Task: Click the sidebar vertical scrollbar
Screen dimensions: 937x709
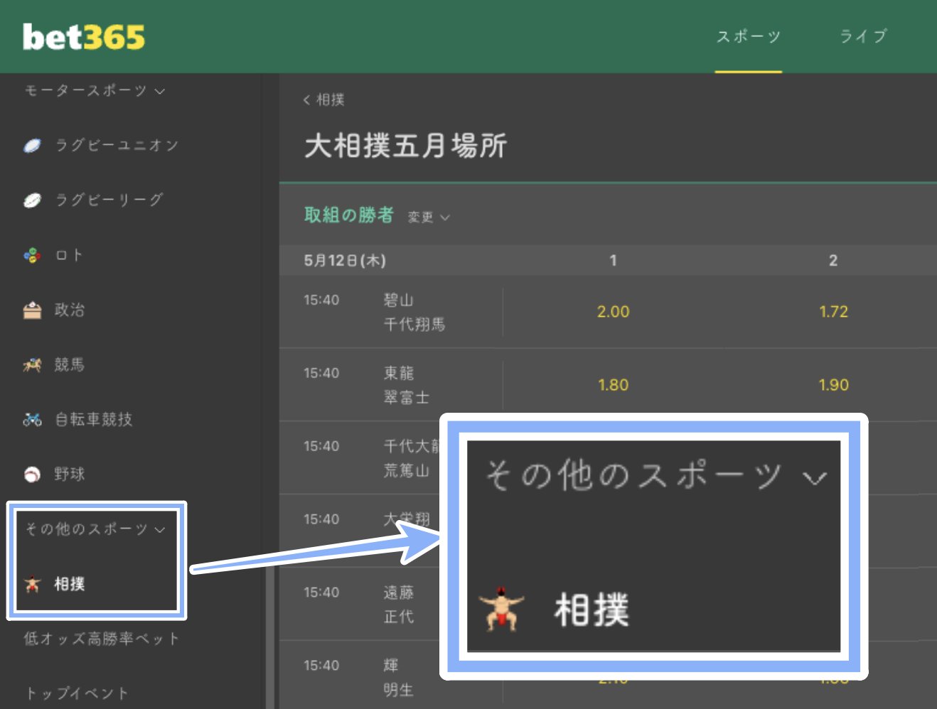Action: tap(269, 638)
